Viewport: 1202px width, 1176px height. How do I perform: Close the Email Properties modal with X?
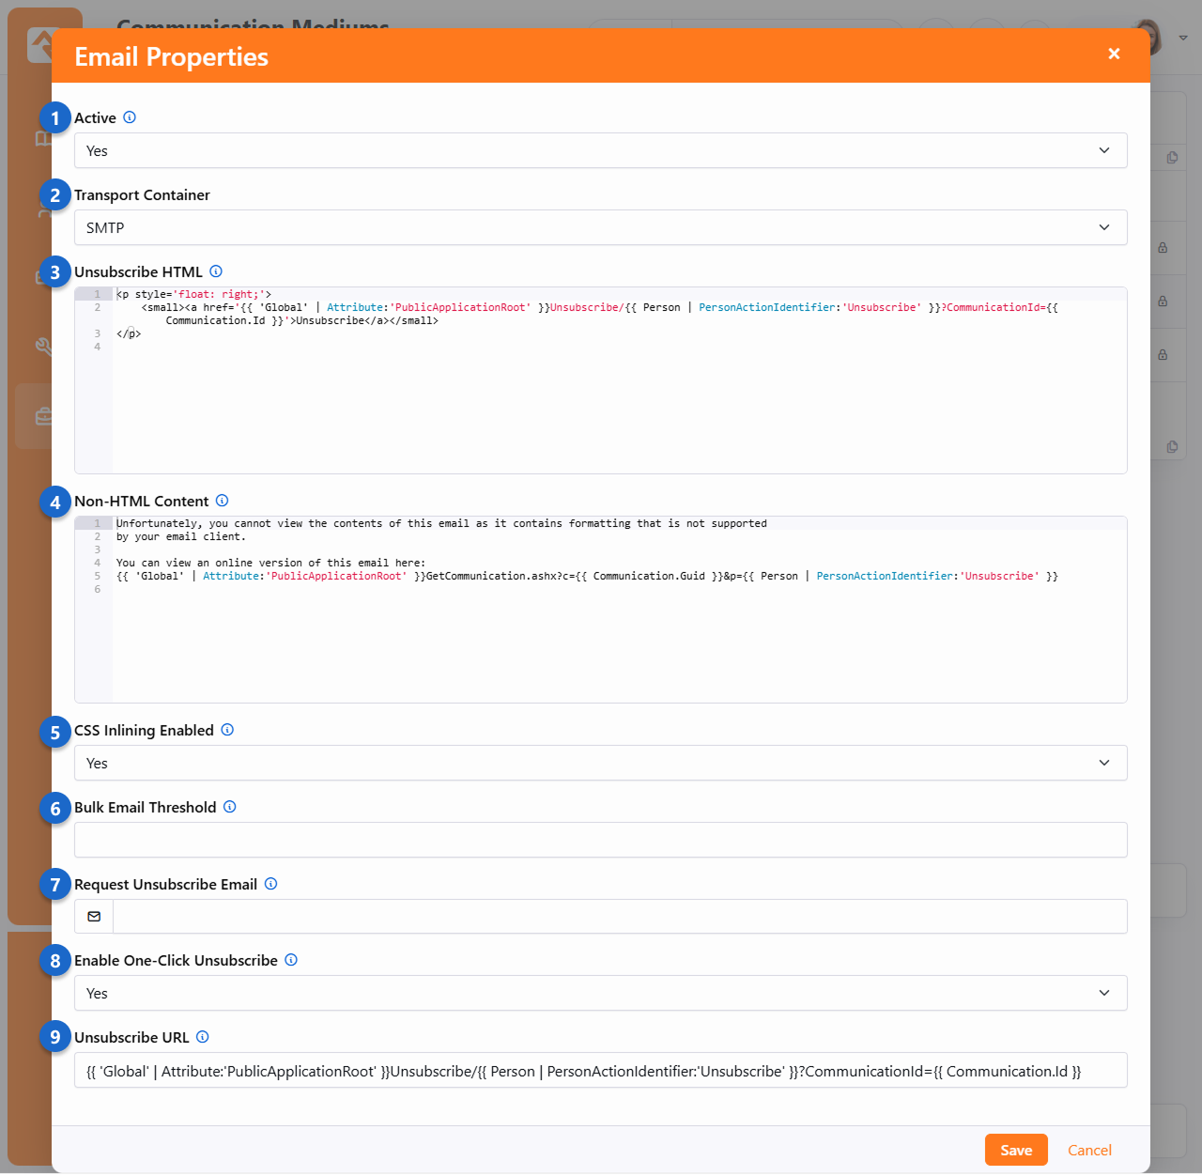tap(1114, 54)
